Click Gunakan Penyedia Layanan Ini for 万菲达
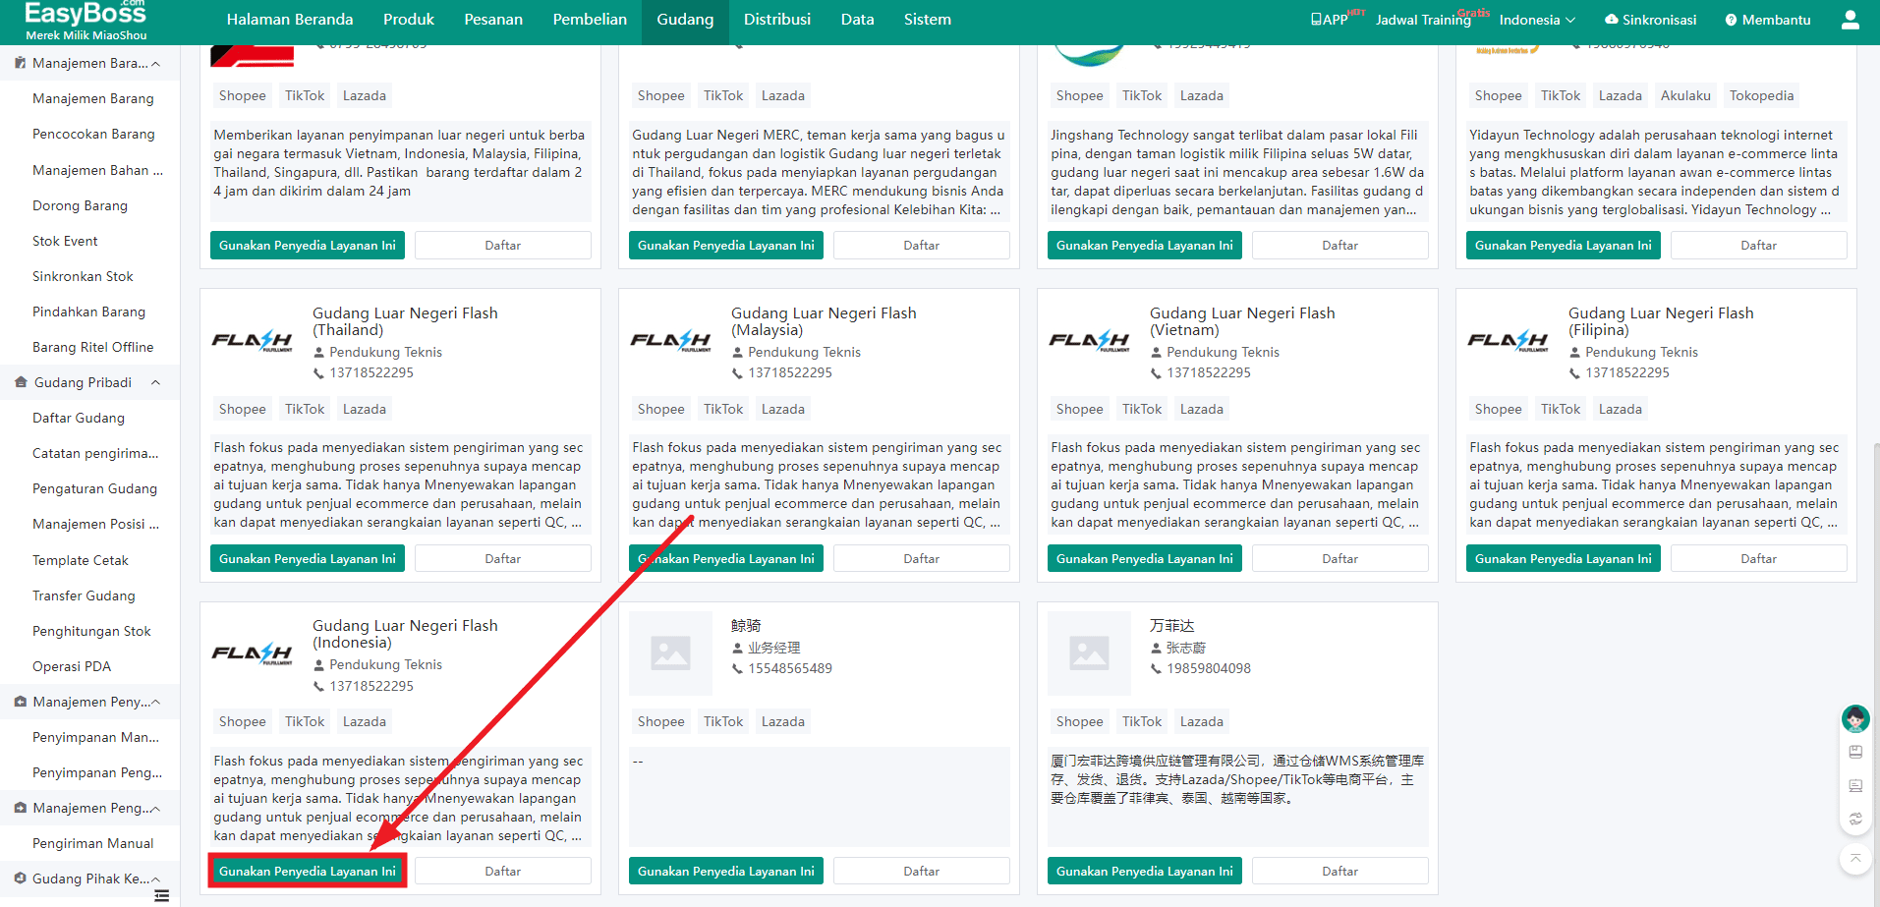Screen dimensions: 1880x907 click(1145, 871)
